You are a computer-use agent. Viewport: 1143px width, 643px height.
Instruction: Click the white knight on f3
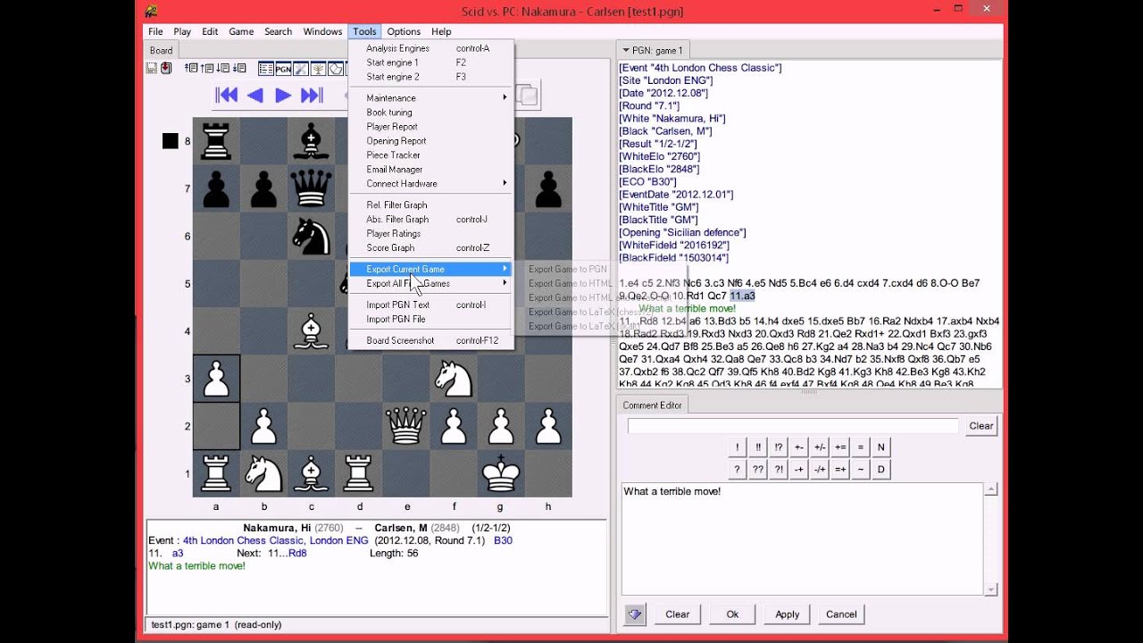pos(454,379)
